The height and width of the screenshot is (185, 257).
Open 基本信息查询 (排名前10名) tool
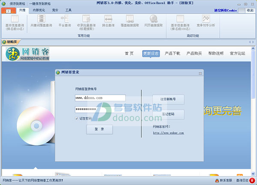click(15, 23)
